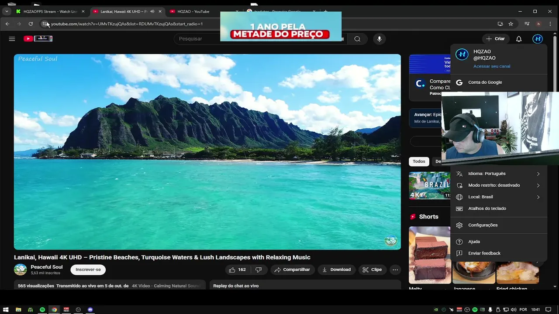Select Ajuda in the account menu

point(499,242)
